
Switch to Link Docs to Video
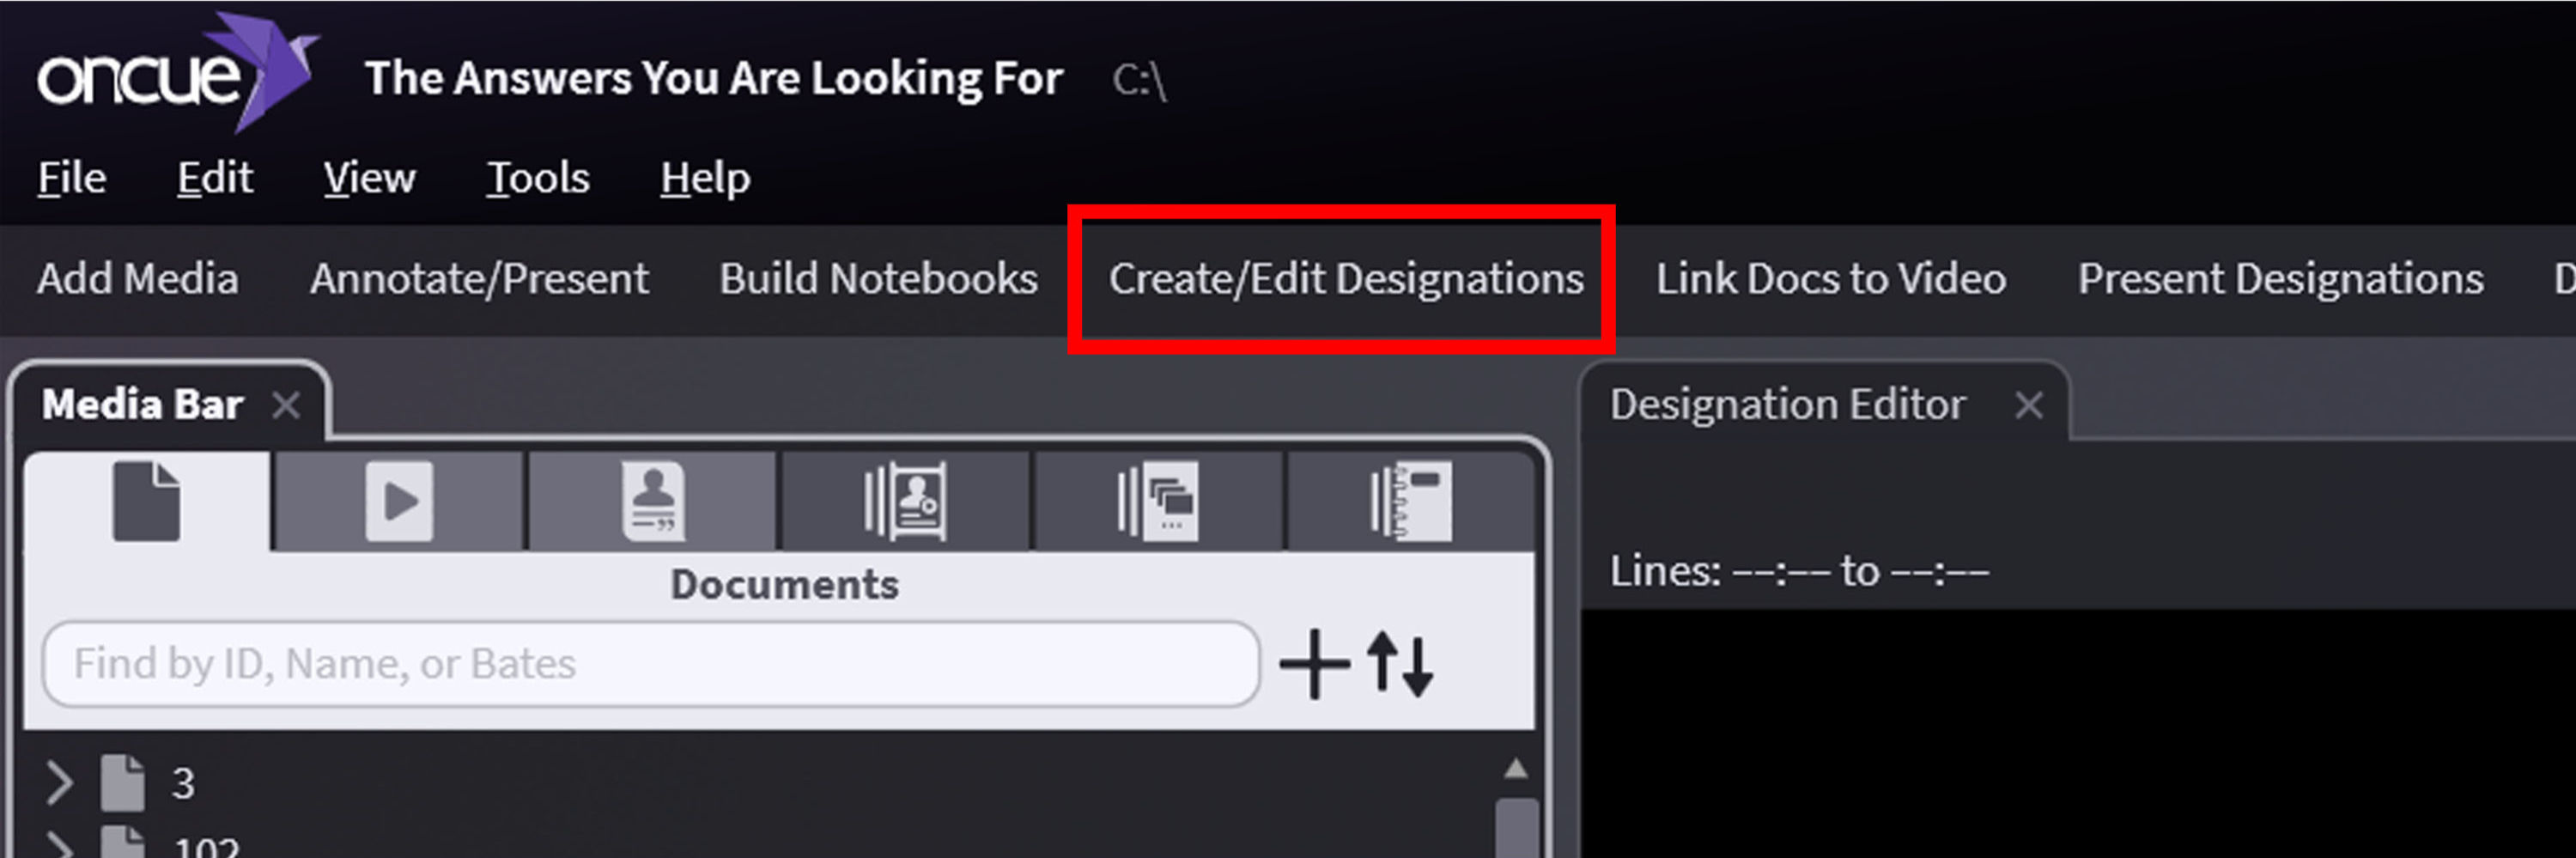click(1830, 279)
